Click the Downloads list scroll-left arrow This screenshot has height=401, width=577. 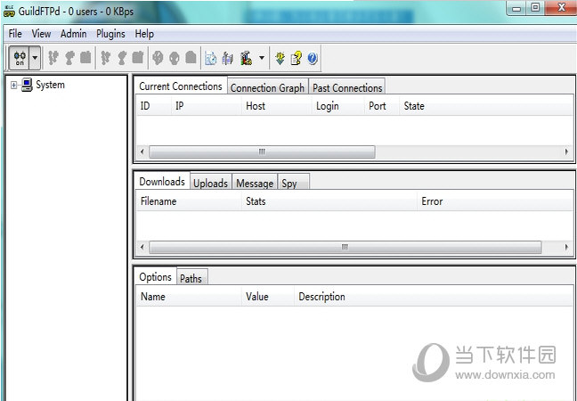tap(142, 247)
